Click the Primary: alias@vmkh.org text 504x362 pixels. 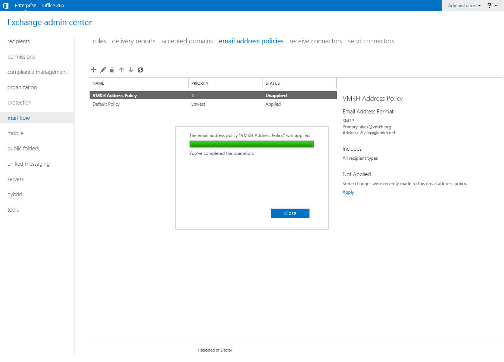(x=367, y=127)
